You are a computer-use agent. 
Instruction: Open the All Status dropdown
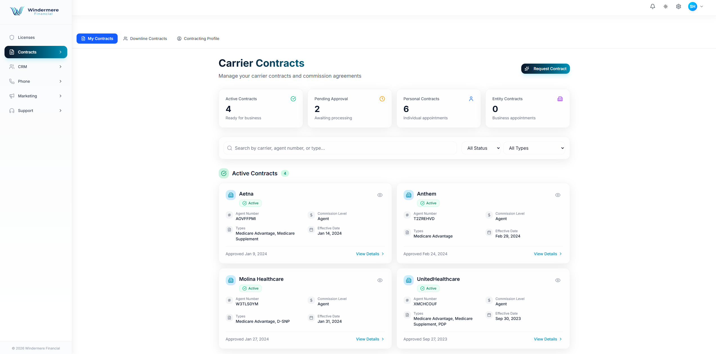(x=481, y=148)
